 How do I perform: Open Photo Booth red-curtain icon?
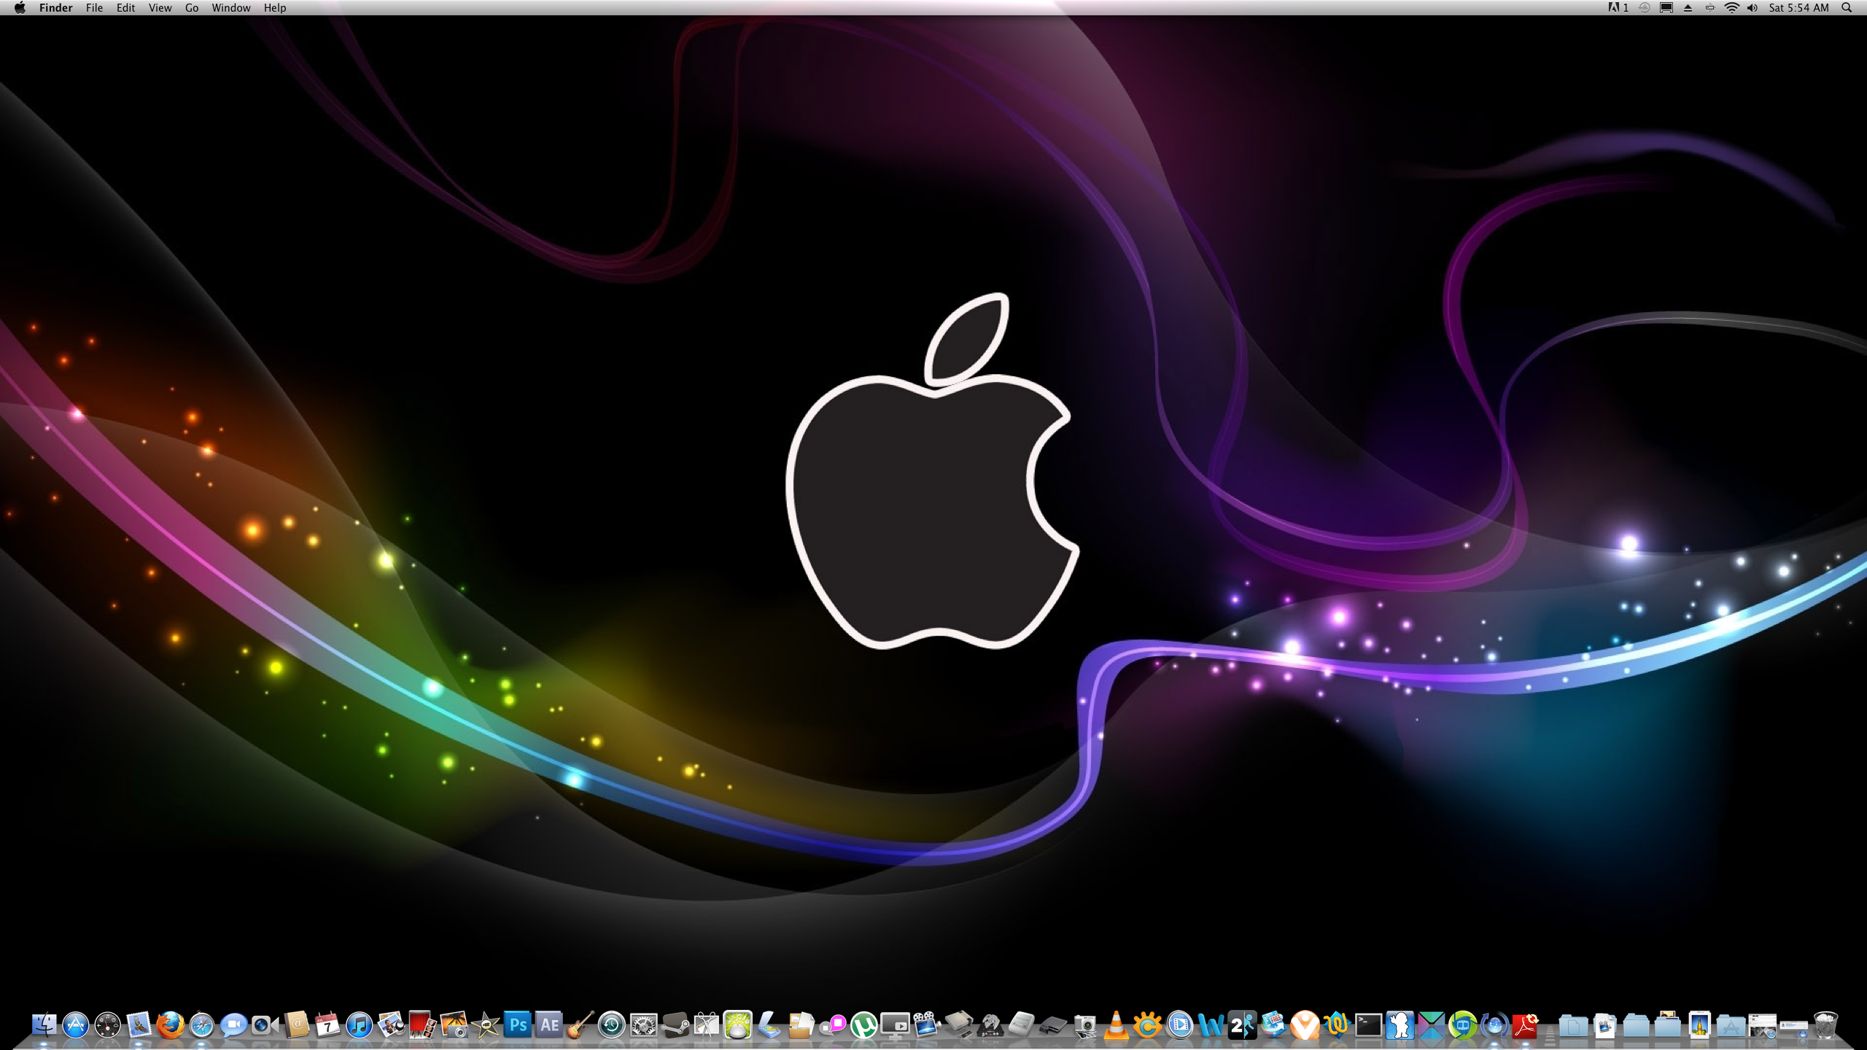(x=422, y=1025)
